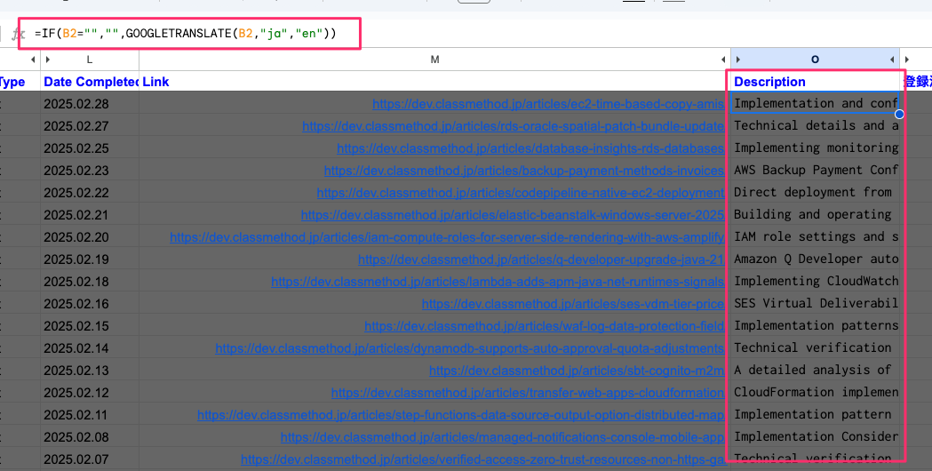Open the ses-vdm-tier-price link

[573, 304]
